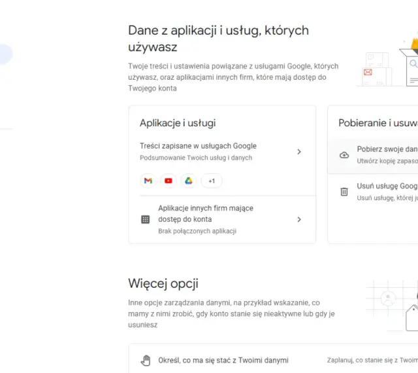This screenshot has height=373, width=418.
Task: Click the Pobieranie i usuwanie card heading
Action: pos(378,123)
